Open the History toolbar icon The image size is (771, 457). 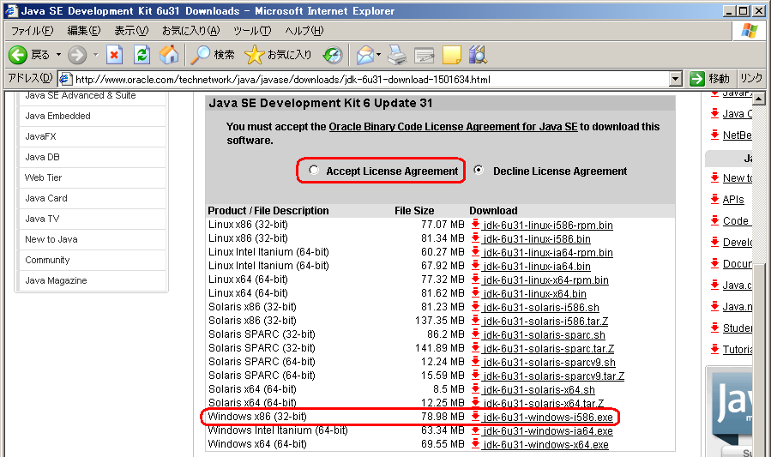333,55
